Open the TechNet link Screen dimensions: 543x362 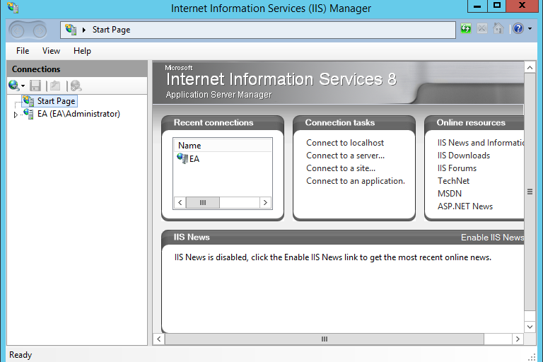coord(453,181)
